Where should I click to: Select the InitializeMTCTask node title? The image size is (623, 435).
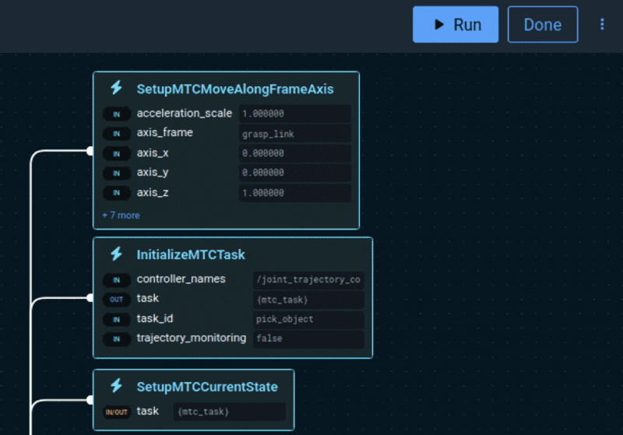click(x=191, y=254)
